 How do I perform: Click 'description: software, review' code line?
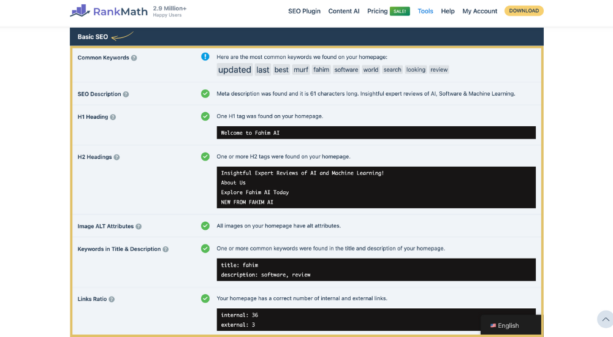click(265, 275)
